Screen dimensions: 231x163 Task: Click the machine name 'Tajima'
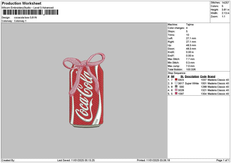(190, 25)
